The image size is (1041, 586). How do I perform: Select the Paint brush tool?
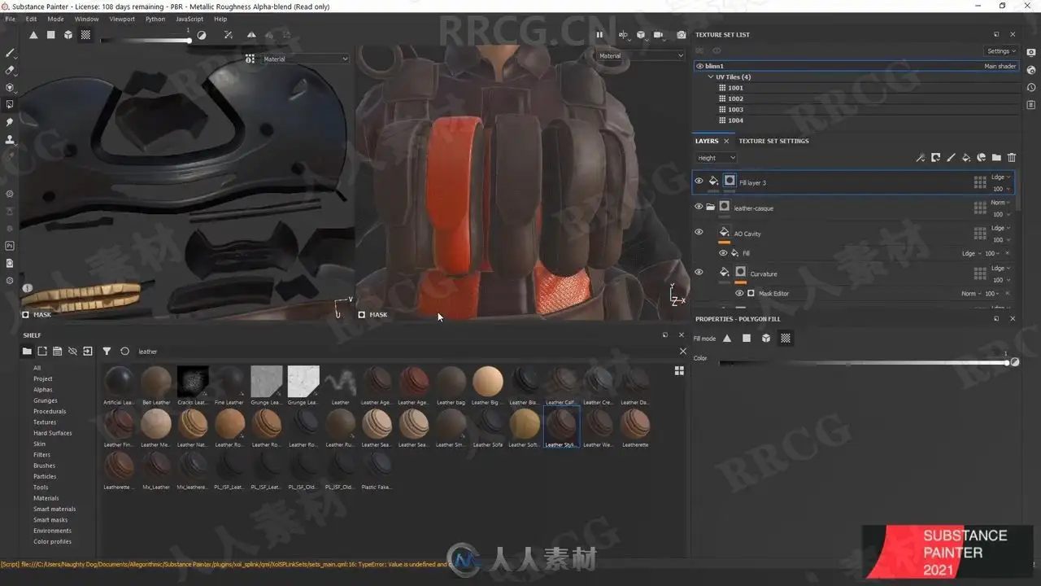click(10, 53)
